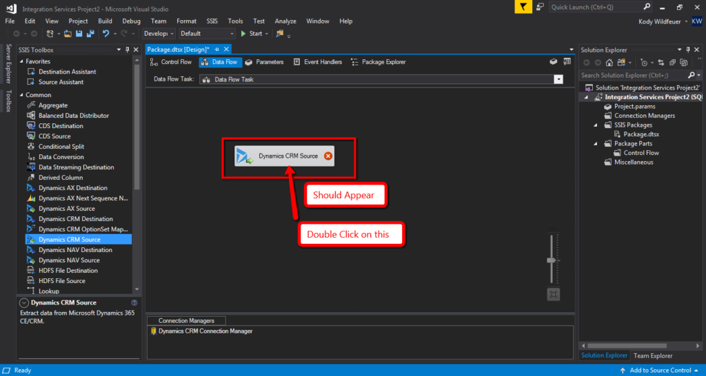Click the red error icon on CRM Source

point(328,156)
